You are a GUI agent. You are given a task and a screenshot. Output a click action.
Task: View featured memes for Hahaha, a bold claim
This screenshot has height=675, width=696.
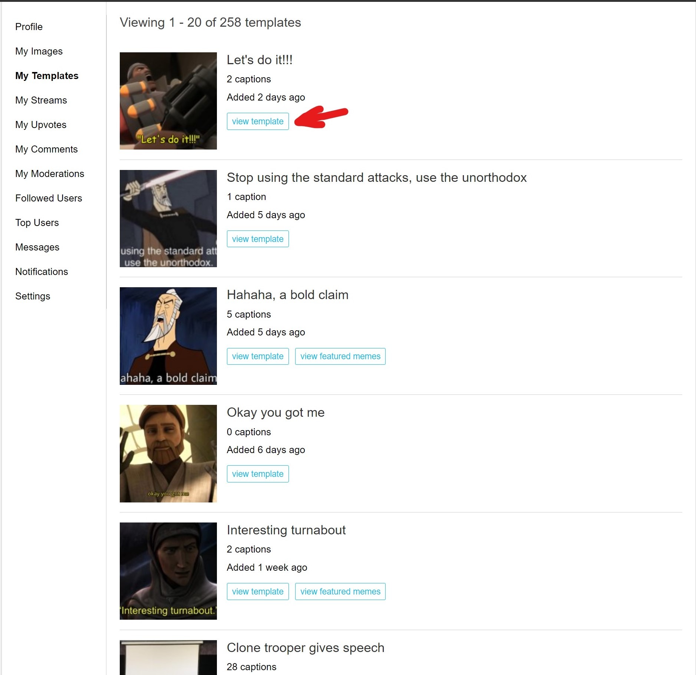pyautogui.click(x=340, y=356)
